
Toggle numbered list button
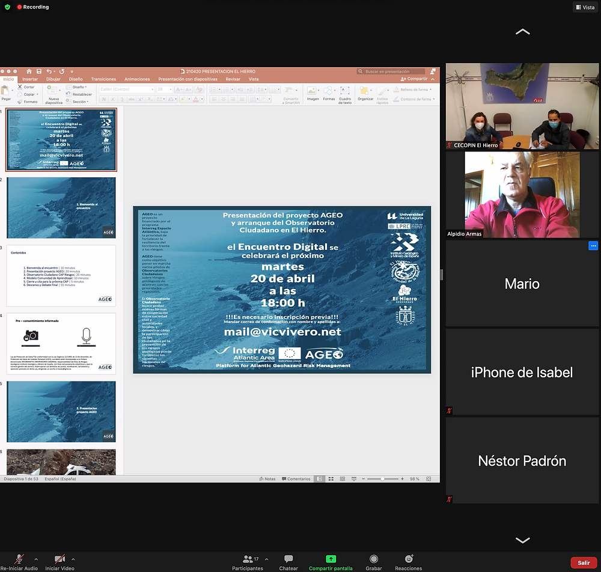[226, 90]
